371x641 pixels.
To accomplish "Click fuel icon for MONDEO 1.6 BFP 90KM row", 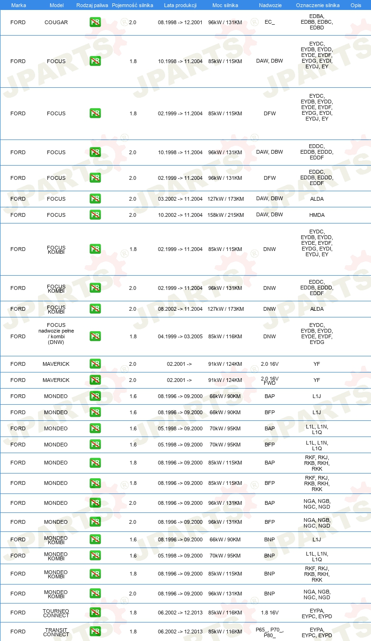I will coord(95,412).
